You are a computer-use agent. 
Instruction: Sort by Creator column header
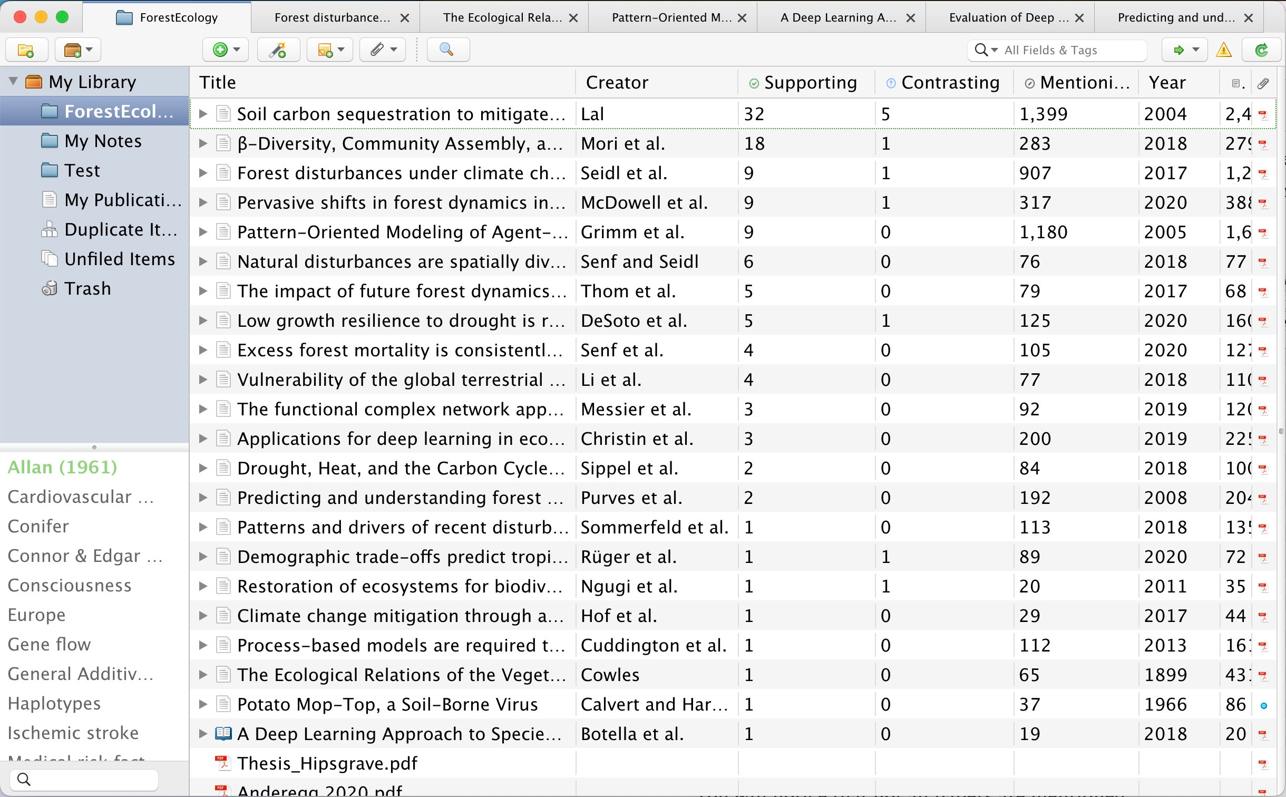coord(657,83)
